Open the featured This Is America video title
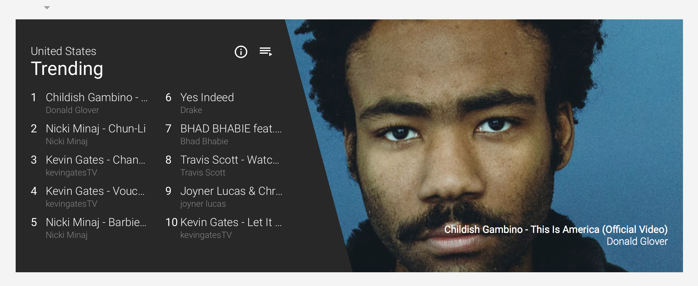 [x=556, y=229]
